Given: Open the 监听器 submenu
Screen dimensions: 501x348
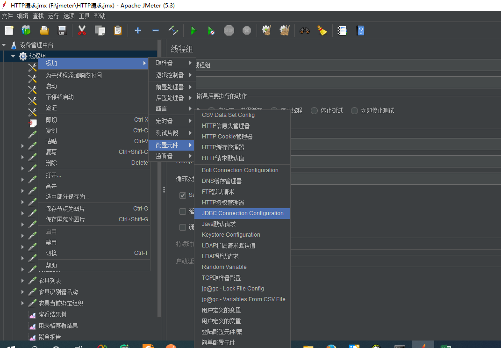Looking at the screenshot, I should [x=172, y=156].
